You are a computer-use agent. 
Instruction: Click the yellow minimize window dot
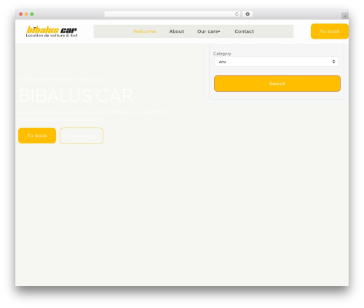coord(26,14)
